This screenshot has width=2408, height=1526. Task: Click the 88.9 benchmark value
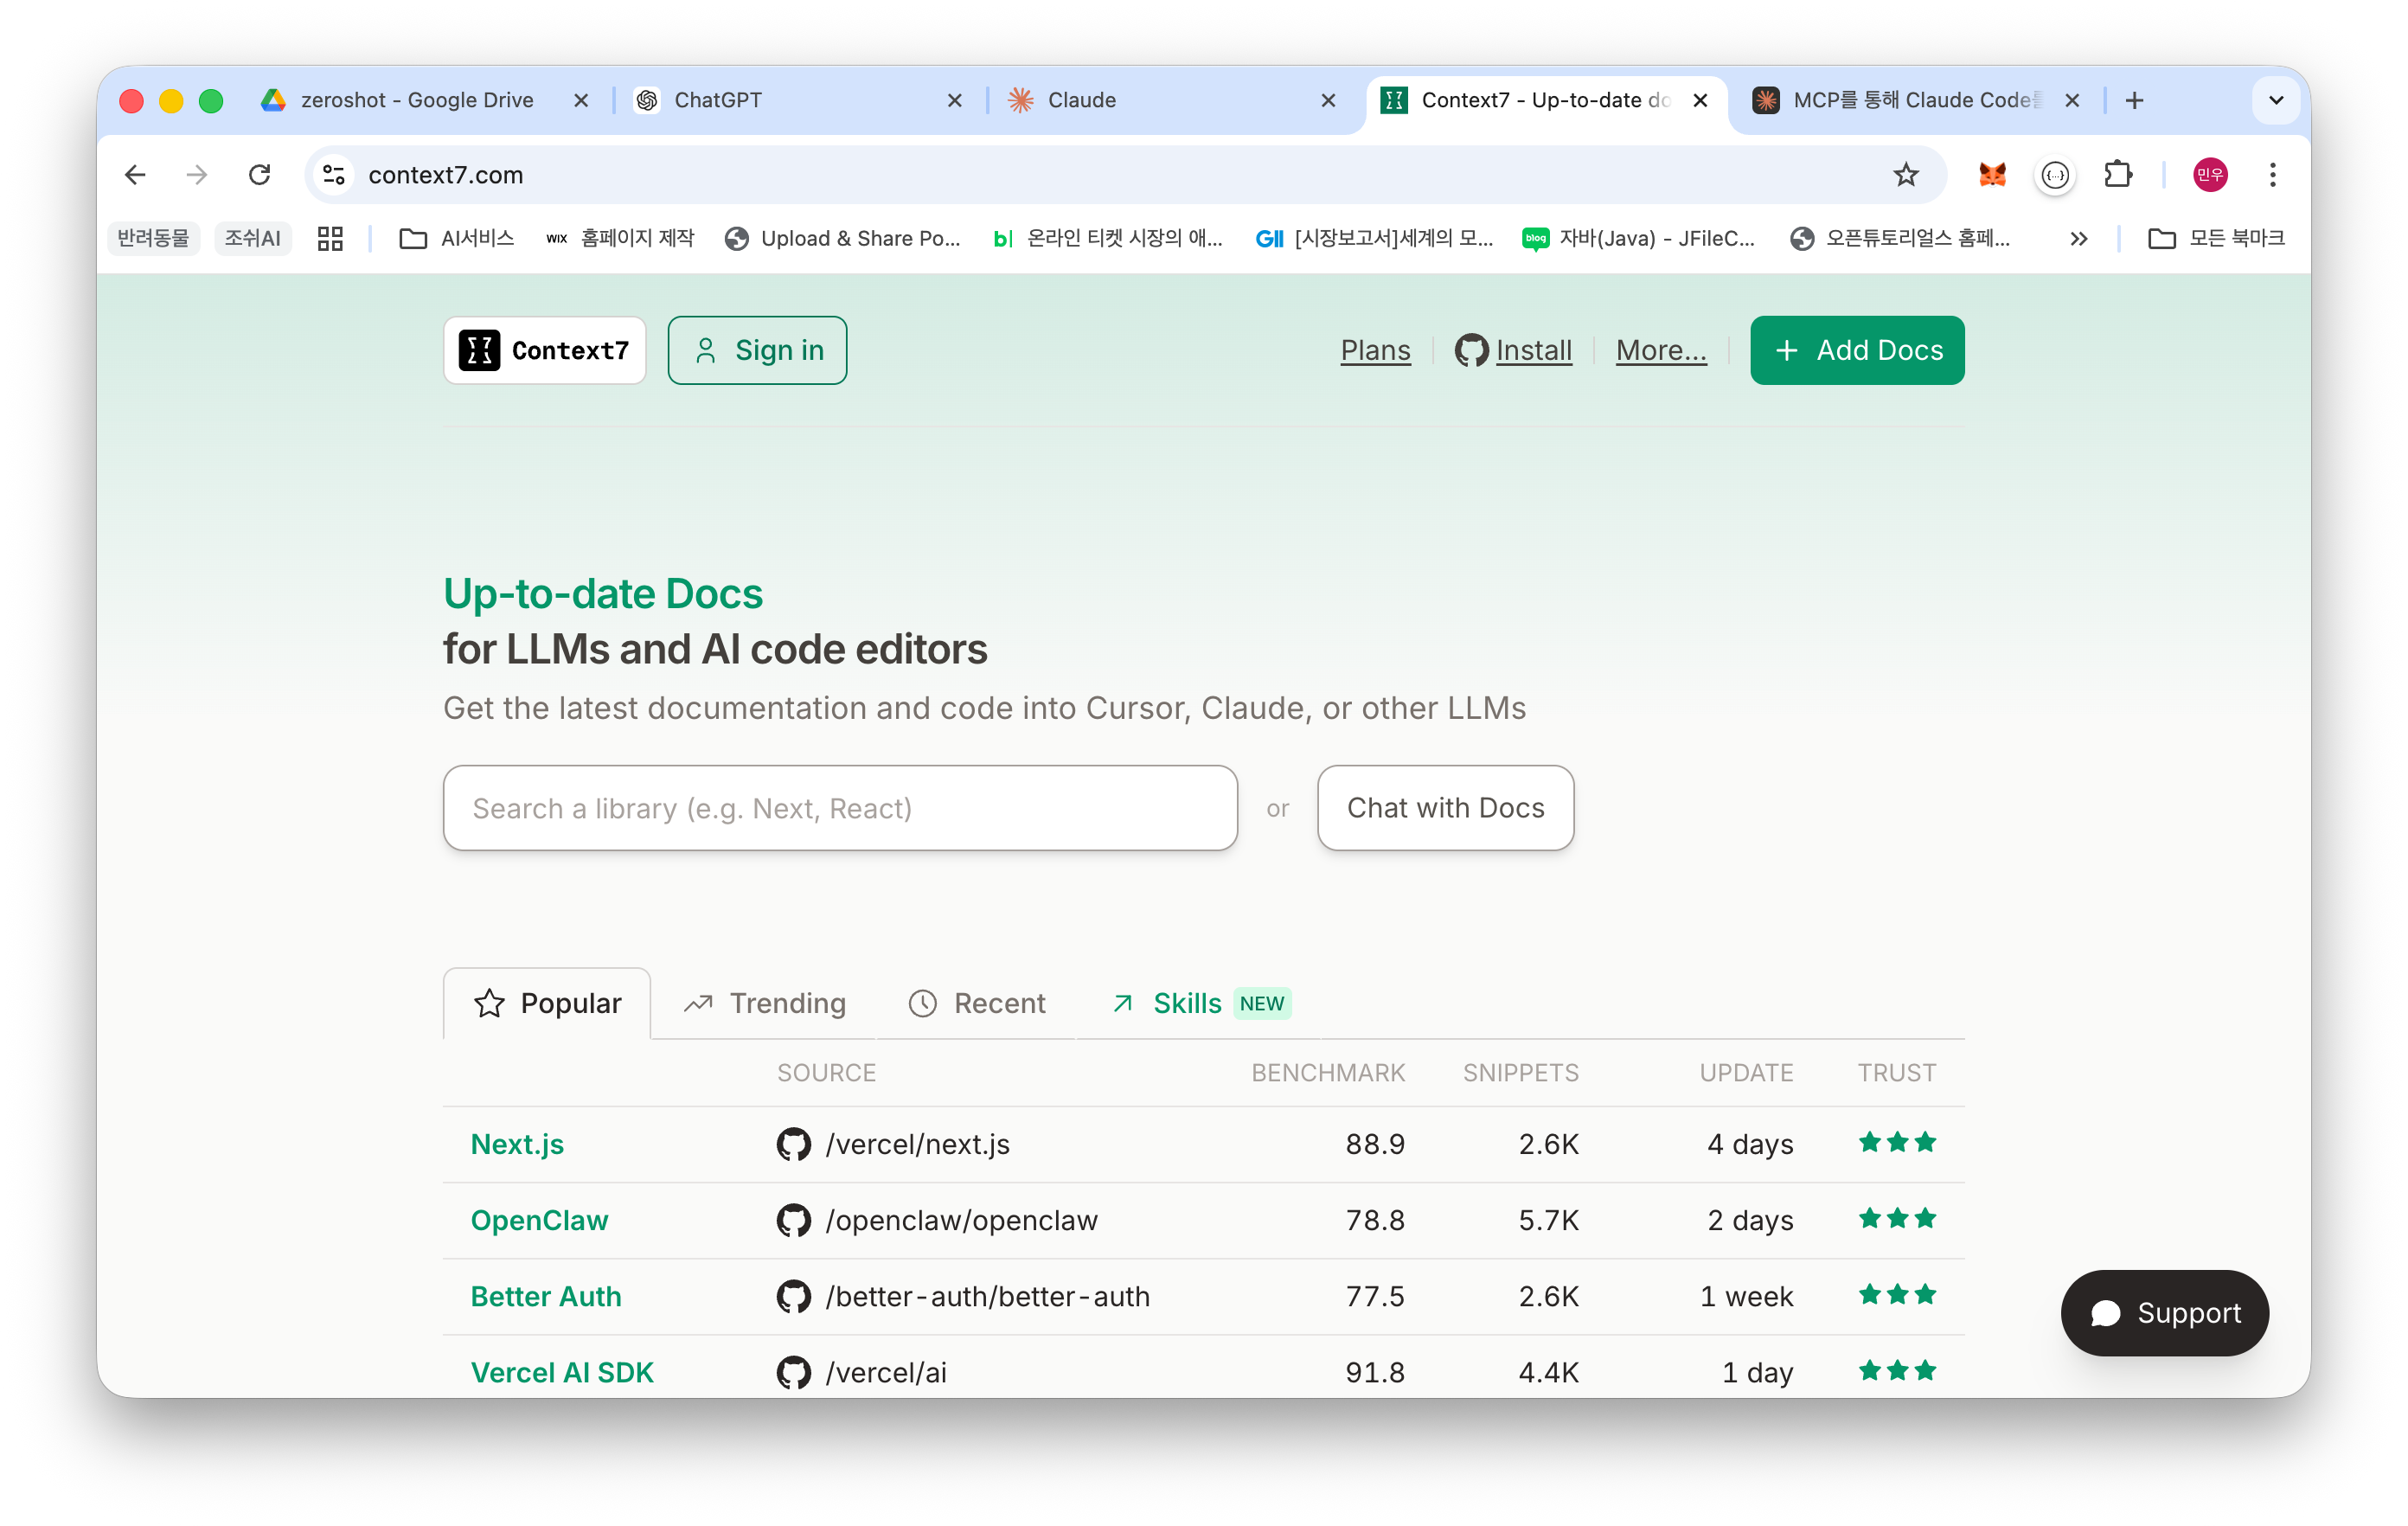tap(1375, 1144)
